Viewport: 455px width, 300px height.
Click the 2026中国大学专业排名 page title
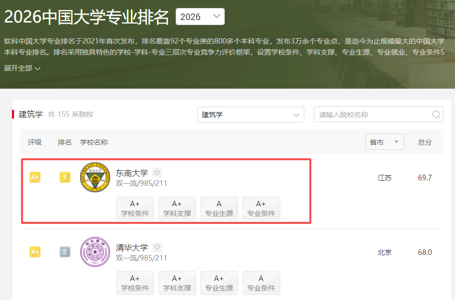click(x=87, y=17)
